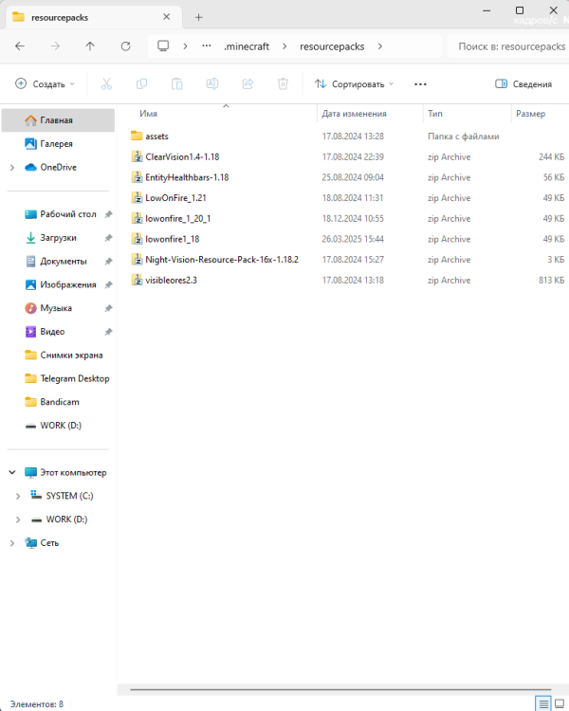Expand chevron after resourcepacks in path

[x=380, y=46]
